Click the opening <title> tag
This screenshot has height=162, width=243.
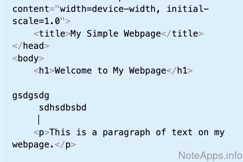[x=52, y=34]
